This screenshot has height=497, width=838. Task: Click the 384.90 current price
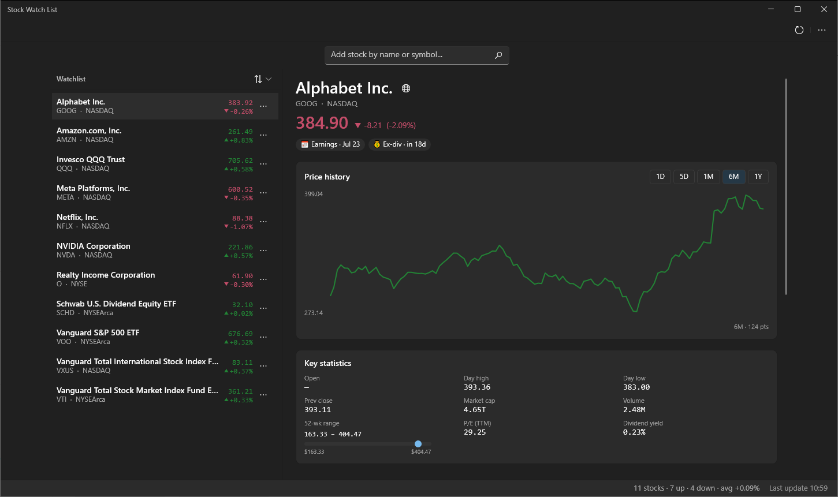(x=322, y=123)
